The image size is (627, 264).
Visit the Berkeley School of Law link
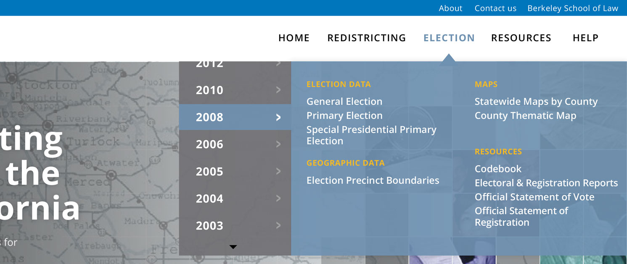point(573,8)
